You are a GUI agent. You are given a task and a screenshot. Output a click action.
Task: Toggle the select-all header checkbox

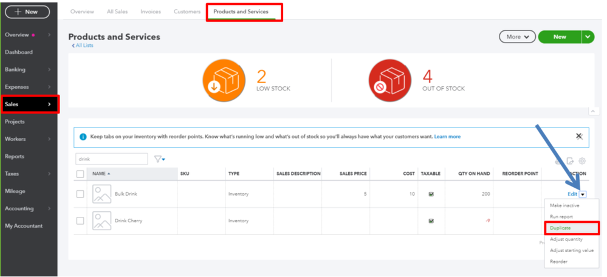[80, 174]
